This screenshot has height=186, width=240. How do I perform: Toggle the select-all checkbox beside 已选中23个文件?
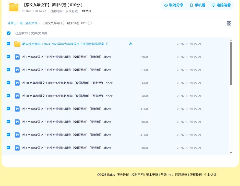(x=9, y=33)
